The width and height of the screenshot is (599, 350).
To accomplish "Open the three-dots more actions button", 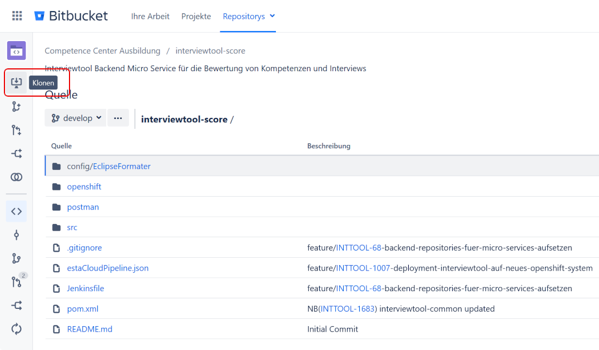I will click(x=118, y=118).
